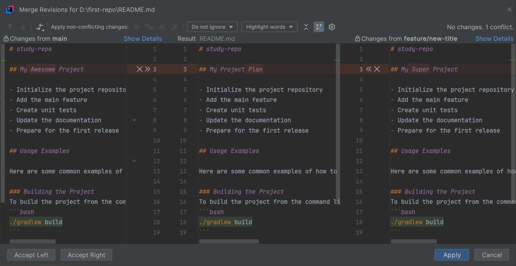Click 'No changes. 1 conflict.' status text
Viewport: 516px width, 266px height.
pos(480,27)
